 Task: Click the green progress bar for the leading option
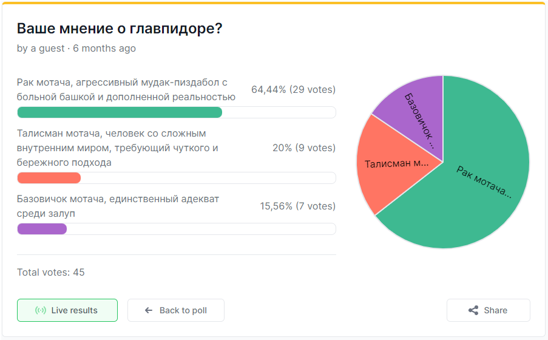click(120, 112)
